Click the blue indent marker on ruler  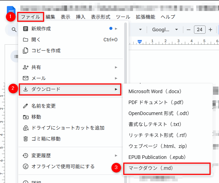(140, 42)
